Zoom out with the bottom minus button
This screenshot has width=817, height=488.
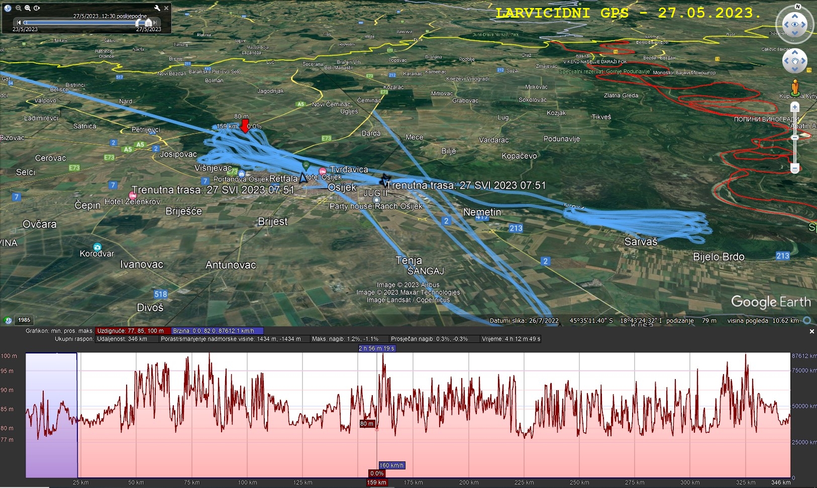coord(794,168)
